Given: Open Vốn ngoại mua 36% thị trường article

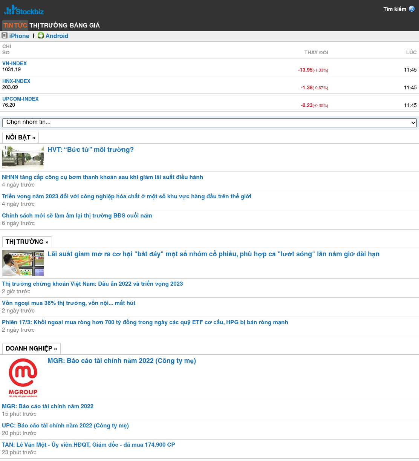Looking at the screenshot, I should click(69, 303).
